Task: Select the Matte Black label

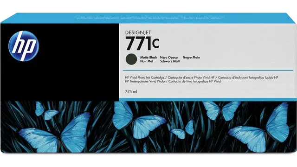Action: (148, 57)
